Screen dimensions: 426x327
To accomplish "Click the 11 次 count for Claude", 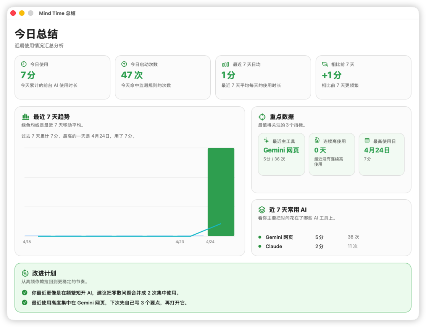I will 353,246.
